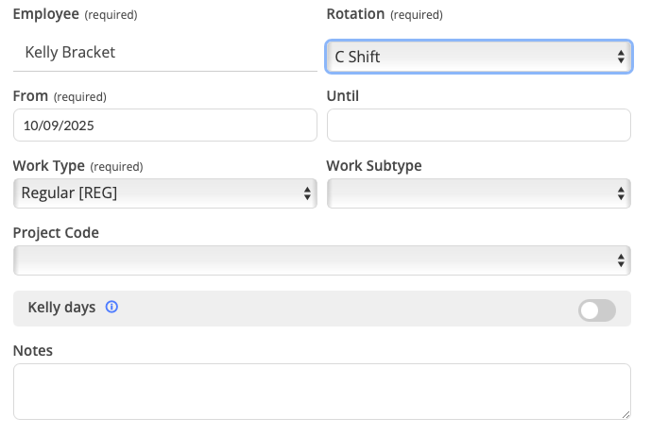Click the Kelly days info icon
The image size is (651, 435).
point(111,308)
